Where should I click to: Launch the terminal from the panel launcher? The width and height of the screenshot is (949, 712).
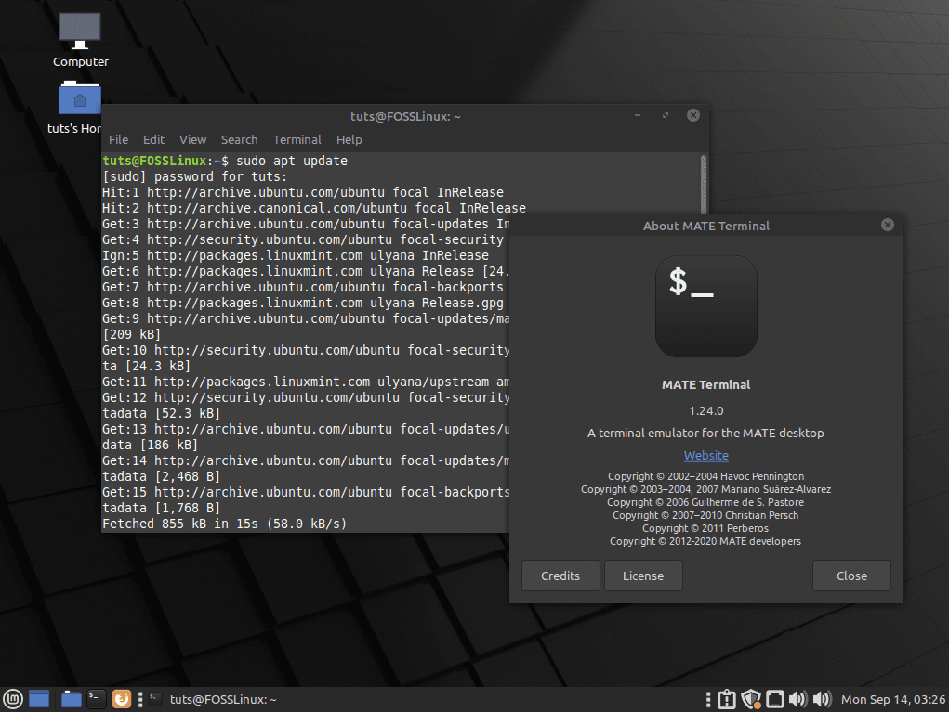click(97, 699)
